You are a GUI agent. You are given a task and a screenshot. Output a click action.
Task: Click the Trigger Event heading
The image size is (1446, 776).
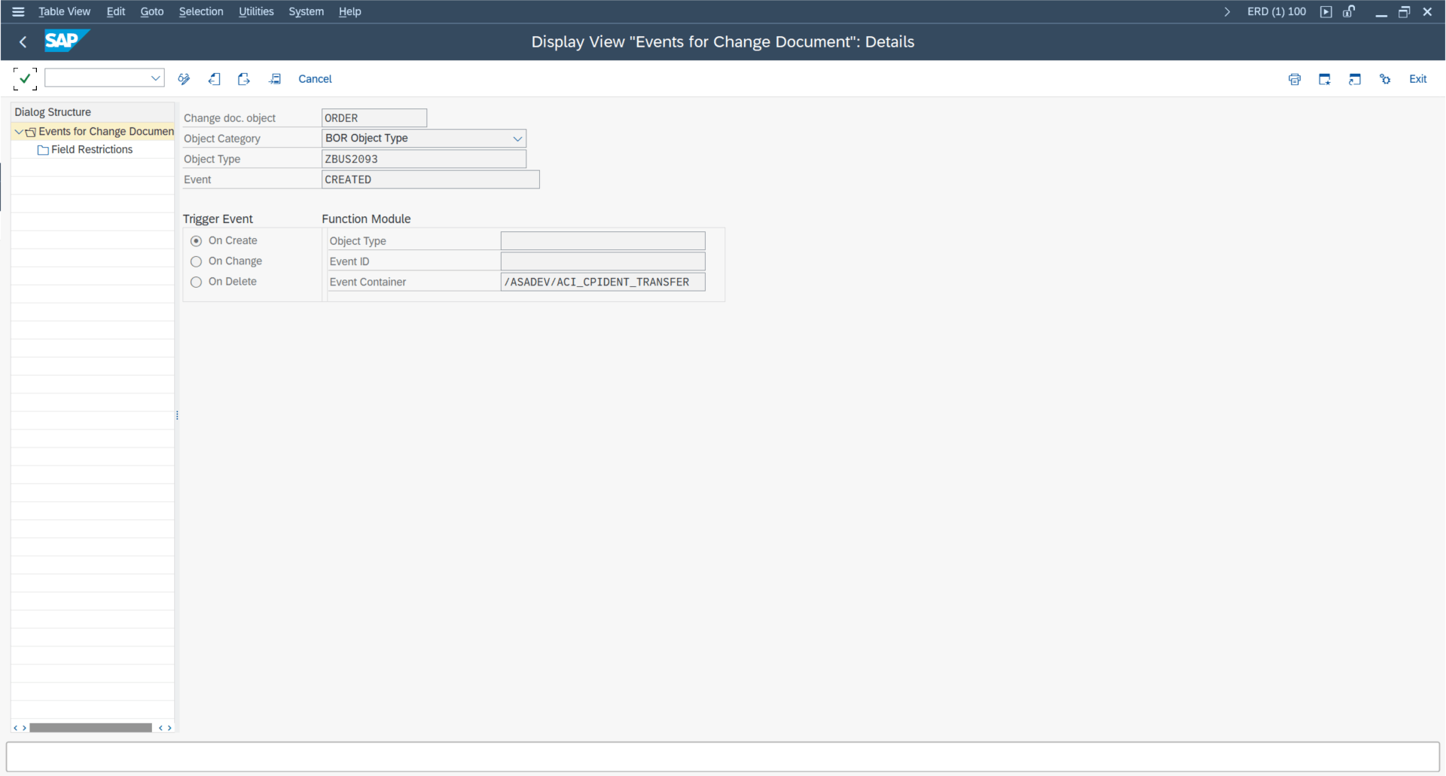[218, 219]
